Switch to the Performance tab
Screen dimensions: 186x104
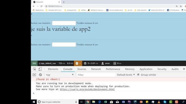click(x=113, y=69)
